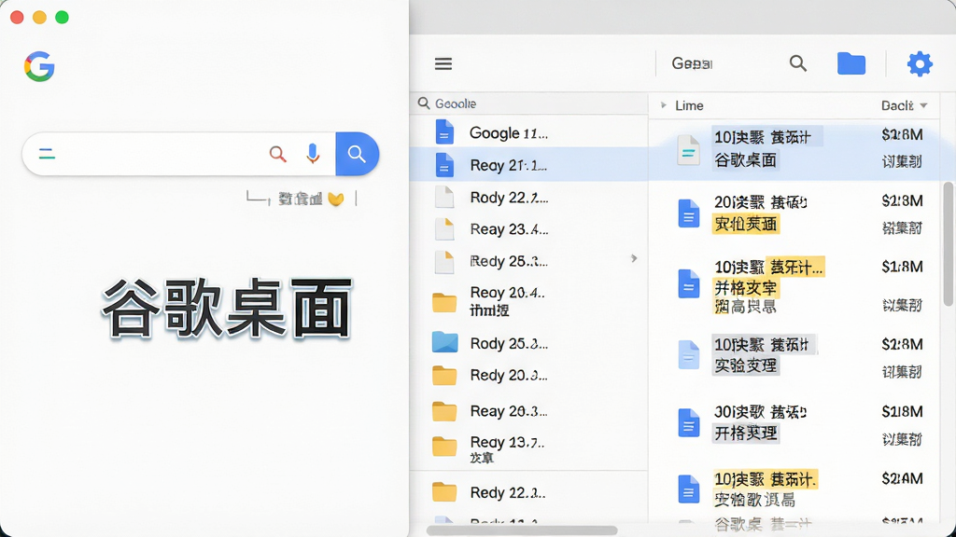Screen dimensions: 956x537
Task: Expand the Lime disclosure triangle
Action: pyautogui.click(x=664, y=105)
